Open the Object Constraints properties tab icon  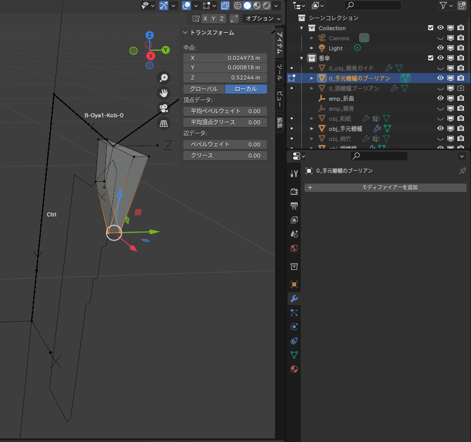[x=294, y=341]
